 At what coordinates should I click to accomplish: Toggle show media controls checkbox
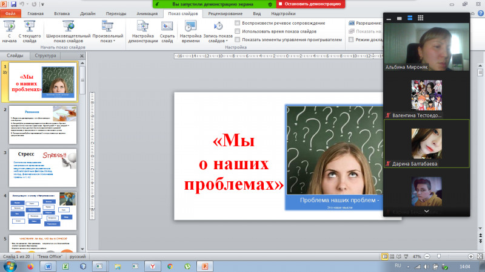point(238,39)
